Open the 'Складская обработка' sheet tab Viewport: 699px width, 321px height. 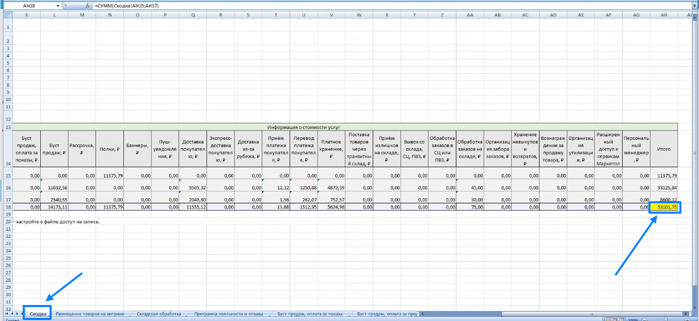pos(158,314)
